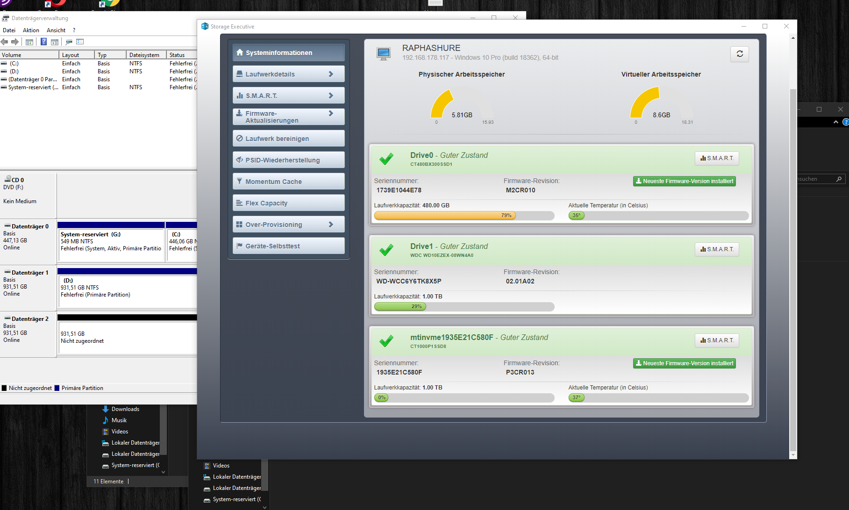Click the green checkmark next to Drive1
Viewport: 849px width, 510px height.
point(386,250)
